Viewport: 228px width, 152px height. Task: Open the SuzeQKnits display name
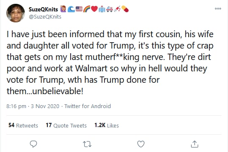[x=43, y=9]
